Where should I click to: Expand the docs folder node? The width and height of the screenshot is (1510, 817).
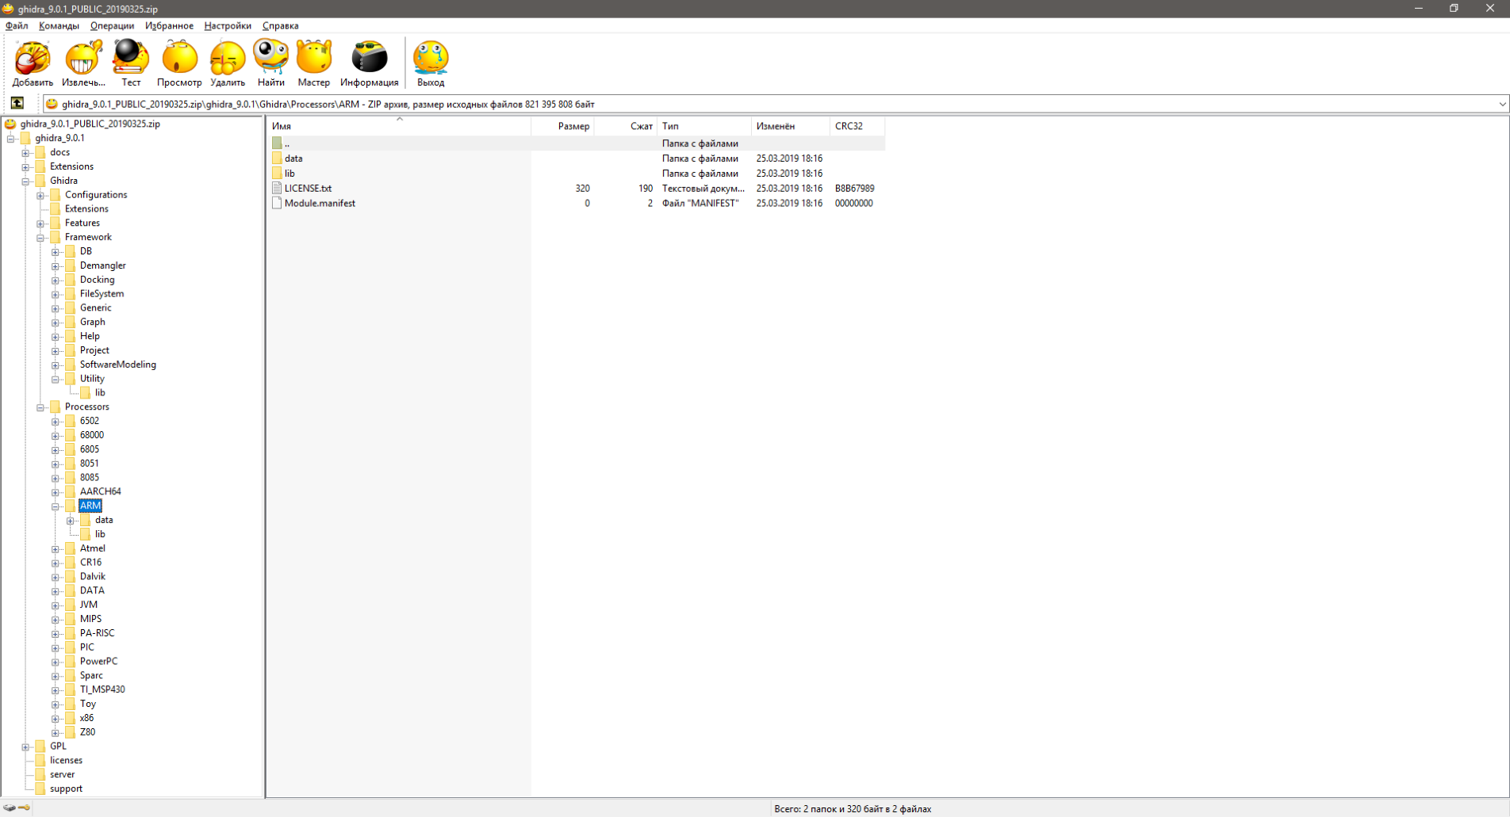[x=25, y=153]
